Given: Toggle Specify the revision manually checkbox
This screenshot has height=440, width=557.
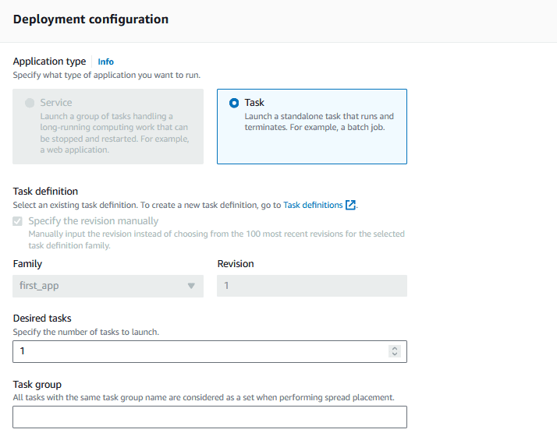Looking at the screenshot, I should [x=17, y=221].
